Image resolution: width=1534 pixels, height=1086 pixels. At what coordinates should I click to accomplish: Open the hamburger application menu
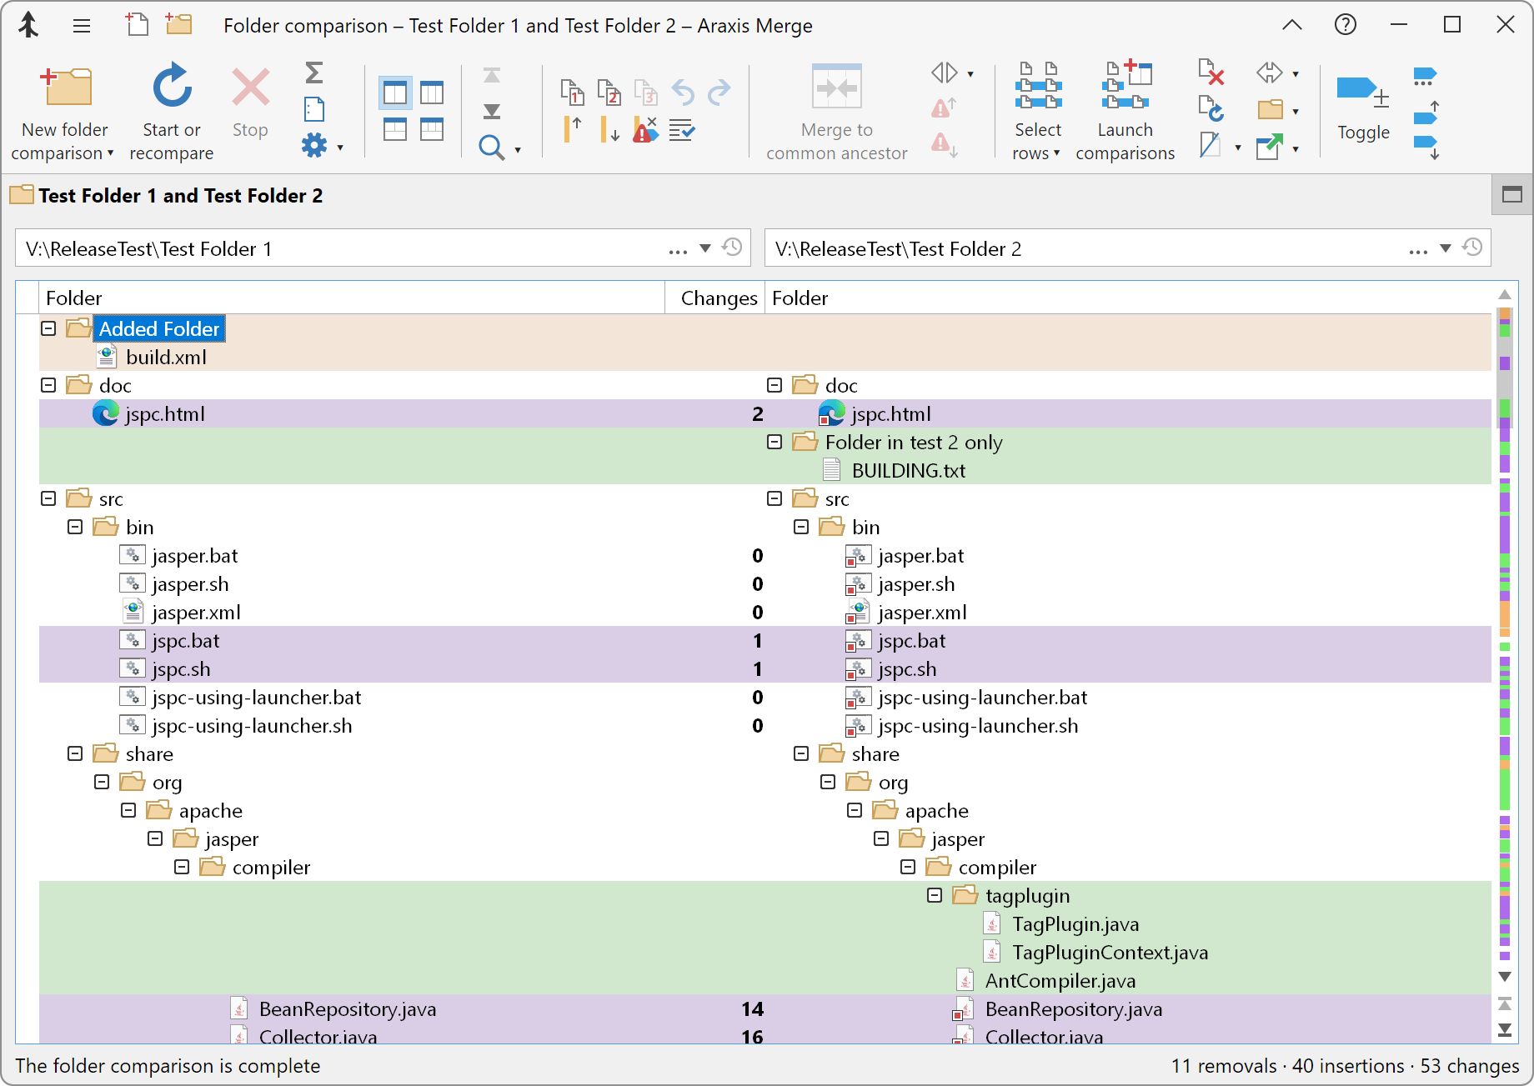81,25
